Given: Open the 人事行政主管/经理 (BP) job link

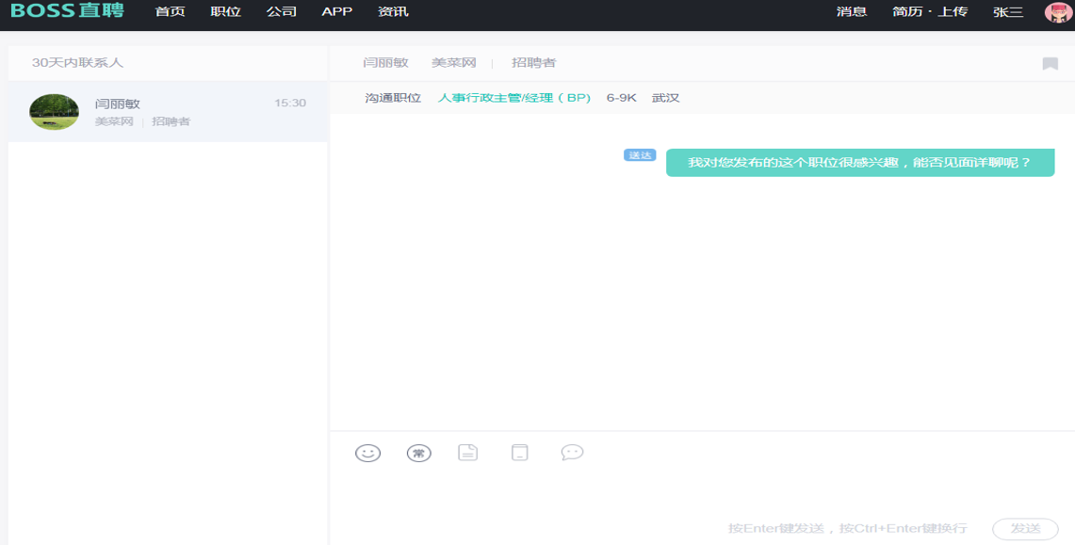Looking at the screenshot, I should pyautogui.click(x=514, y=98).
